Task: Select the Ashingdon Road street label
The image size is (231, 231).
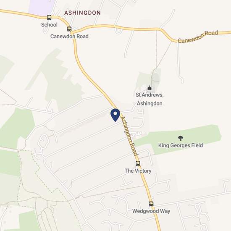Action: (x=129, y=136)
